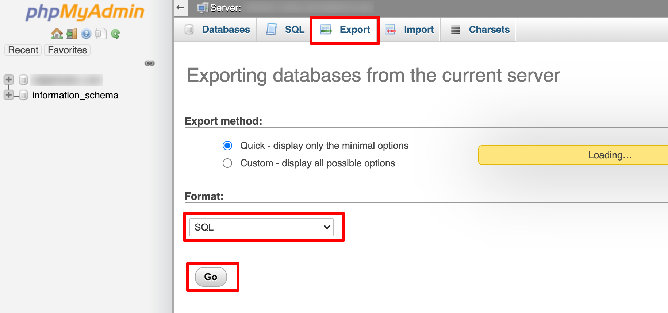This screenshot has width=668, height=313.
Task: Select Quick export method radio button
Action: click(227, 146)
